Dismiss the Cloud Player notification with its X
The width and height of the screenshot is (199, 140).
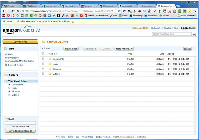coord(73,21)
